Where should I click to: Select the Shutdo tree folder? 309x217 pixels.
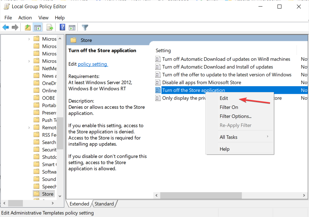pyautogui.click(x=49, y=157)
